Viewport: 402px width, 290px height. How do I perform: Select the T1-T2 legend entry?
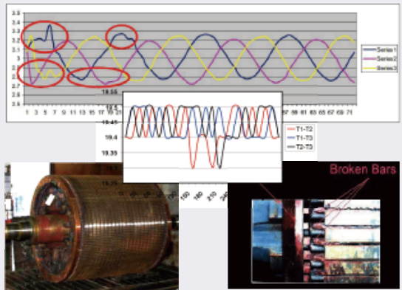300,129
